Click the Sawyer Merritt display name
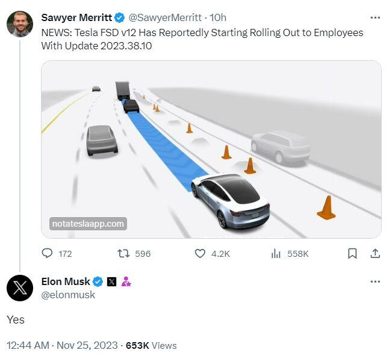 pos(76,17)
